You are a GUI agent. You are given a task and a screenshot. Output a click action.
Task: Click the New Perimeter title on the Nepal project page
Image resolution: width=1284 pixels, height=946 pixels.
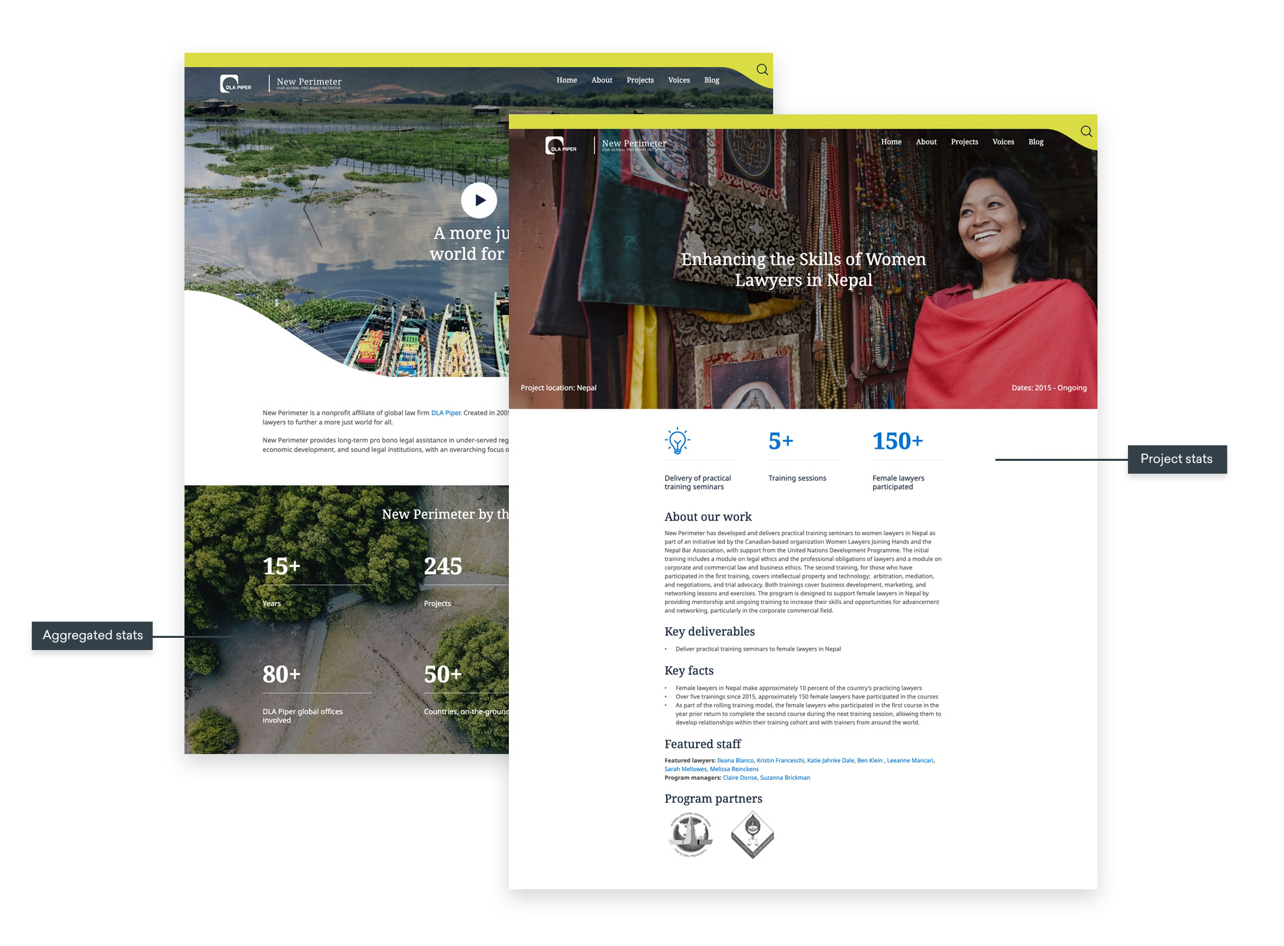pyautogui.click(x=634, y=143)
